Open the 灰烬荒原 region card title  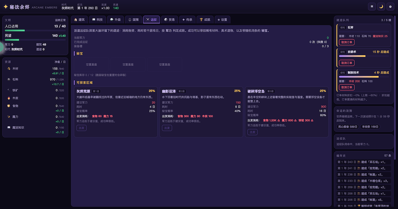pyautogui.click(x=83, y=91)
